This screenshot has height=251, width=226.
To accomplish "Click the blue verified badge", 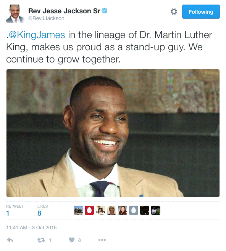I will [x=105, y=11].
